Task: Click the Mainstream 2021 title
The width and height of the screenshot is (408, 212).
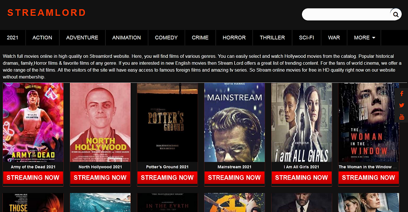Action: (x=234, y=167)
